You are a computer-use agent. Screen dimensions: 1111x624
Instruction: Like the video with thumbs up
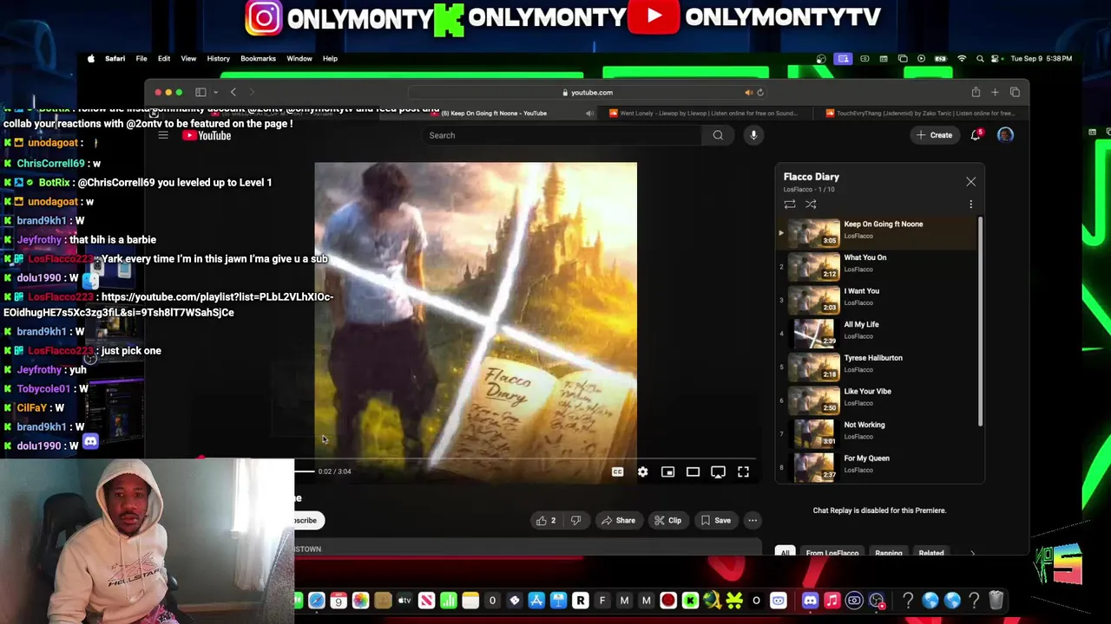click(546, 520)
